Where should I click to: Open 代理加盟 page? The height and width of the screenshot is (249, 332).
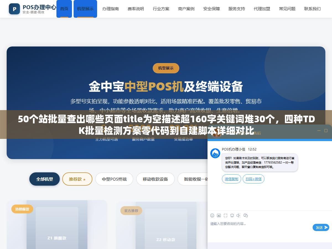tap(262, 9)
